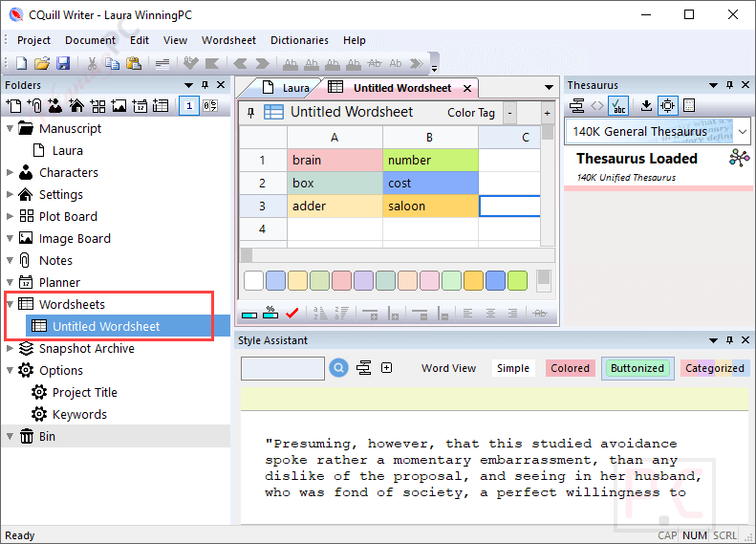Pick the white color swatch
The width and height of the screenshot is (756, 544).
point(253,281)
